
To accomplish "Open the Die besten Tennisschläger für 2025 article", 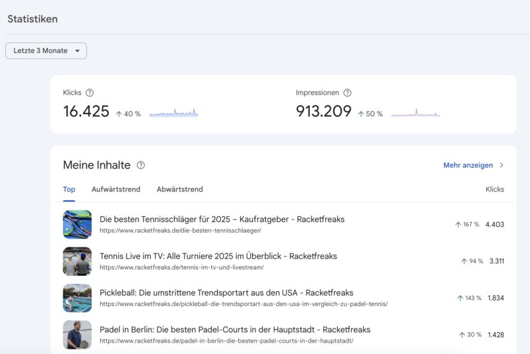I will [x=222, y=219].
